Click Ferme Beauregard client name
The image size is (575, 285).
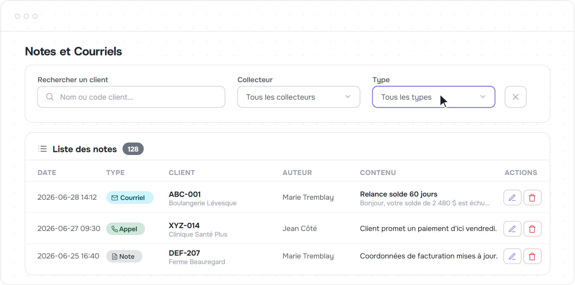tap(197, 262)
